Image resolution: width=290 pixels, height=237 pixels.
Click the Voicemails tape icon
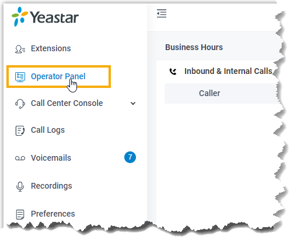tap(20, 158)
